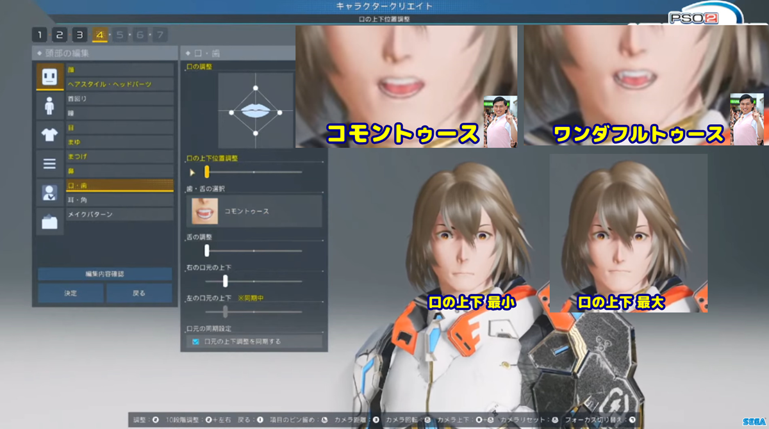
Task: Click 編集内容確認 button
Action: [x=105, y=274]
